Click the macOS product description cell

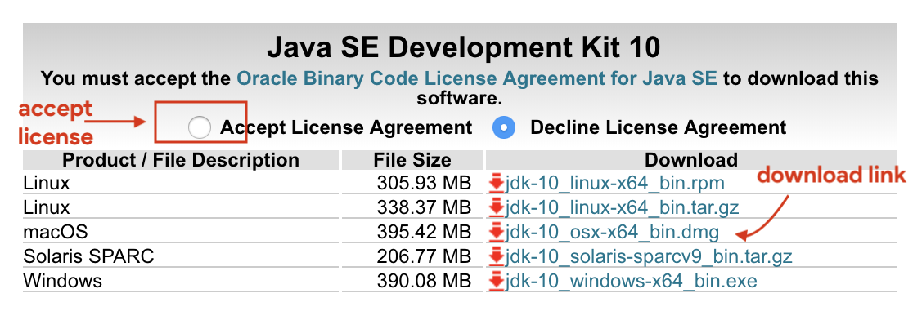[x=181, y=233]
